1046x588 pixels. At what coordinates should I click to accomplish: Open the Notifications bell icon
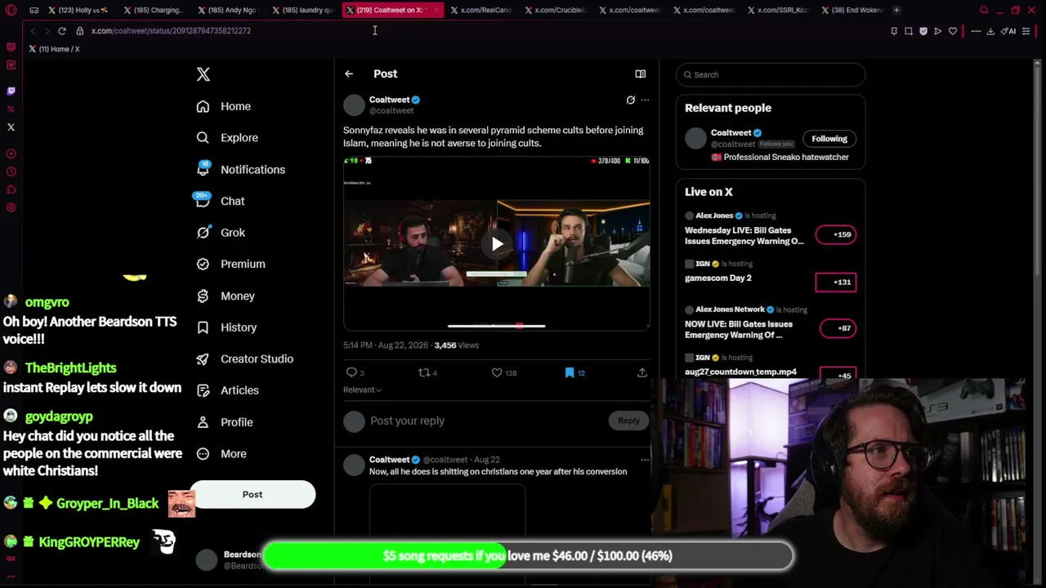click(x=203, y=169)
